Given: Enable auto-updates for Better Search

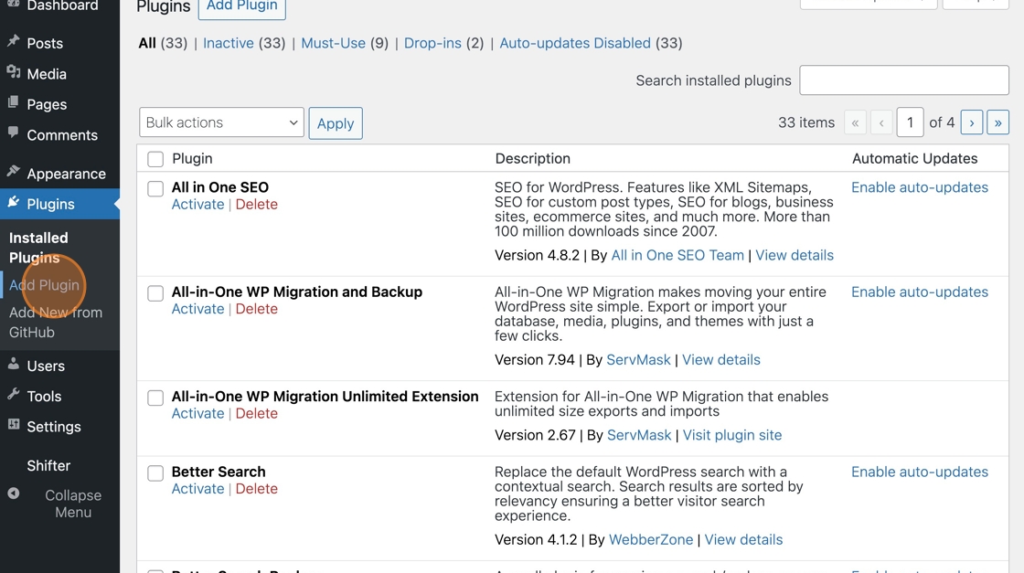Looking at the screenshot, I should (920, 472).
